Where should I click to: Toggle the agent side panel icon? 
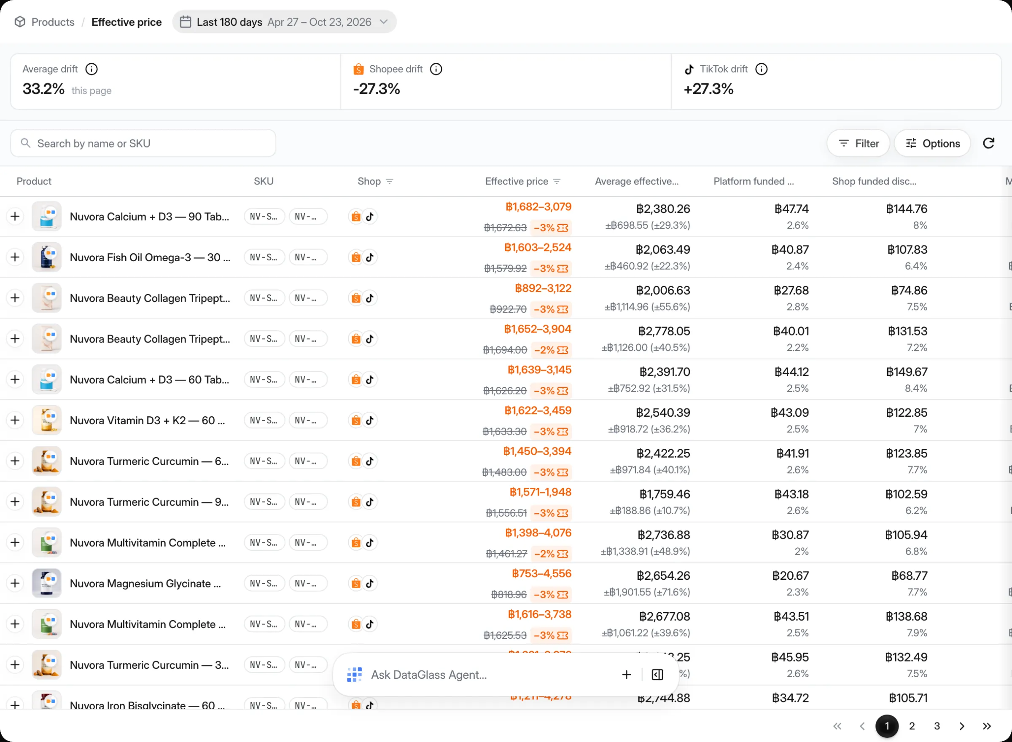657,675
